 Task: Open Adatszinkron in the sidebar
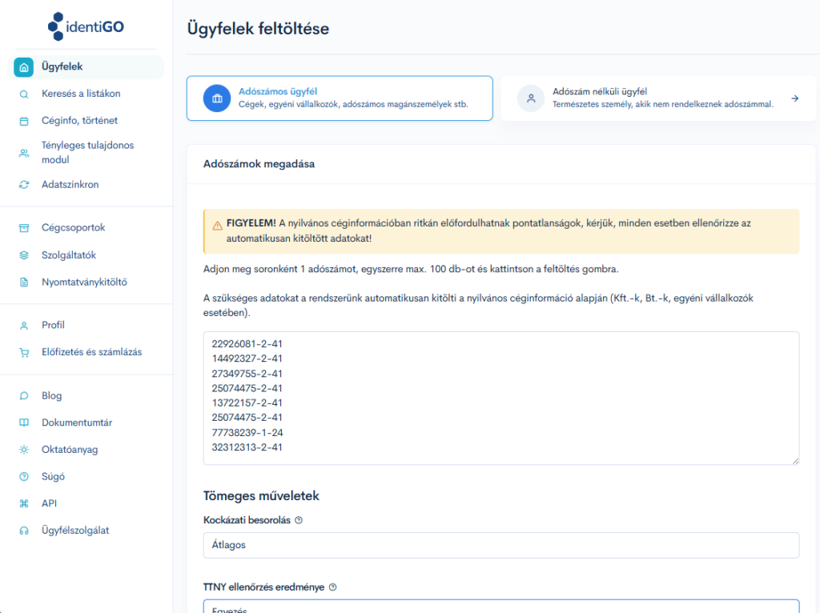70,185
